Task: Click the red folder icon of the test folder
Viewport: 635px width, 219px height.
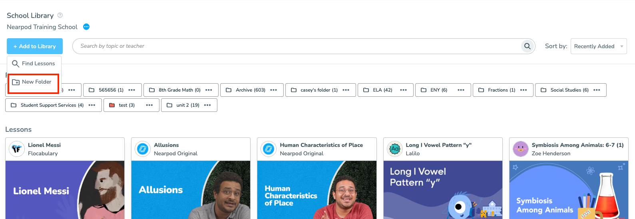Action: [112, 105]
